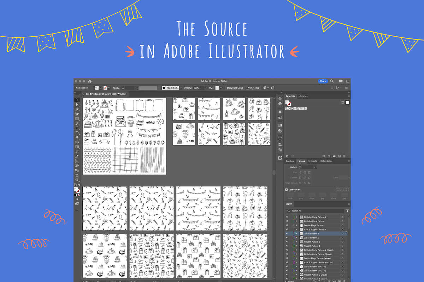Switch swatches to thumbnail grid view
The image size is (424, 282).
tap(348, 103)
